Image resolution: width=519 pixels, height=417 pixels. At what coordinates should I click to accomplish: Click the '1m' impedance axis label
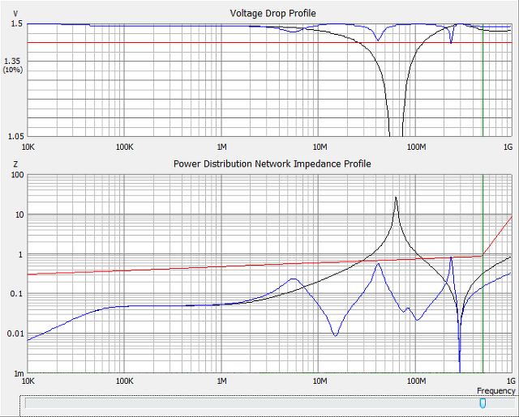(x=19, y=373)
